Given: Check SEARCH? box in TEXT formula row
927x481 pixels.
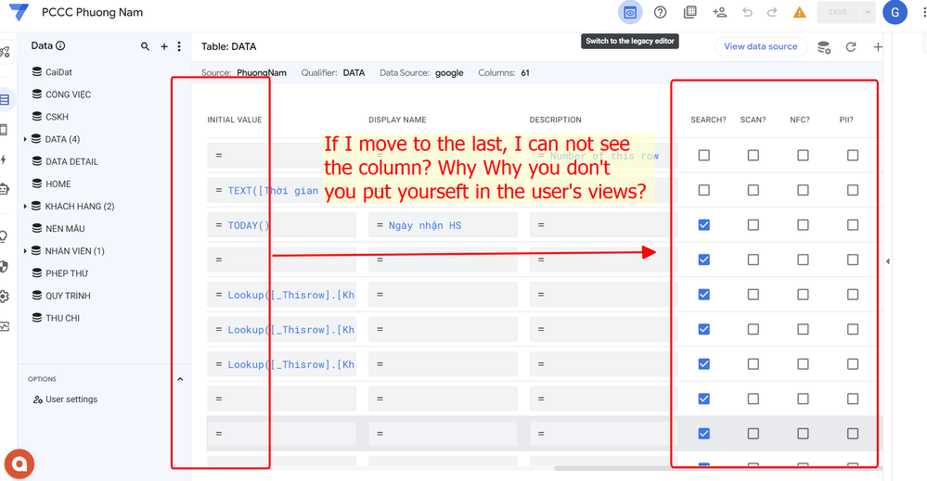Looking at the screenshot, I should (703, 190).
